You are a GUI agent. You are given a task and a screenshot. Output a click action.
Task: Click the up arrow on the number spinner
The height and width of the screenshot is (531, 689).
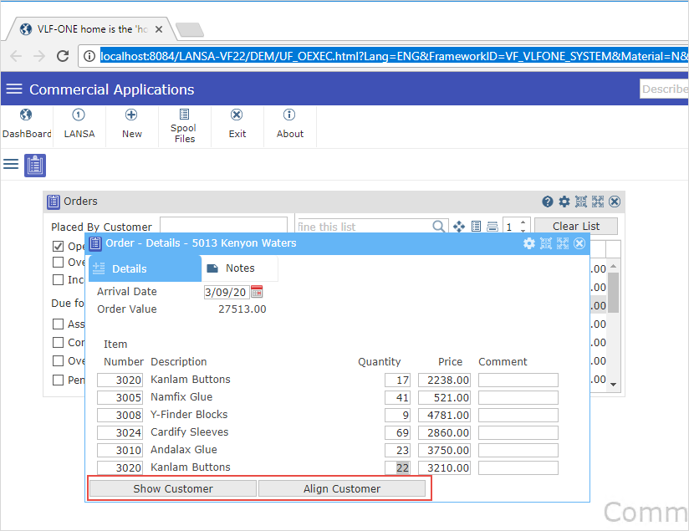click(x=524, y=222)
